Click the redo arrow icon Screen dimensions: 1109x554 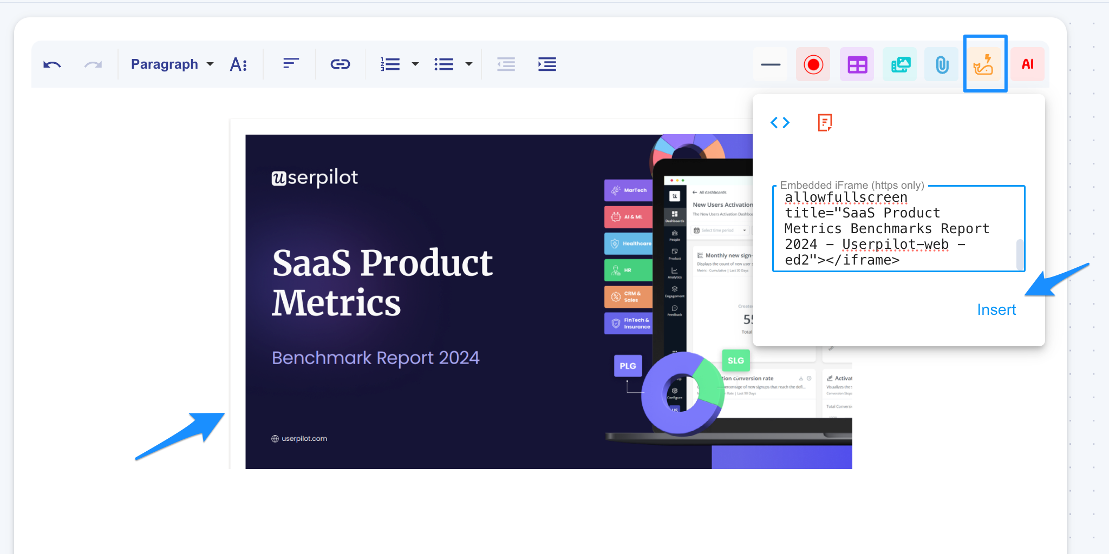(x=93, y=64)
